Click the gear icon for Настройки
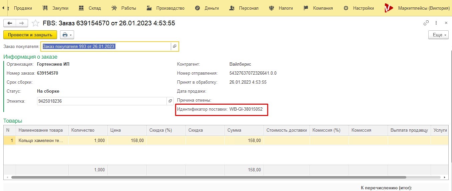 (x=346, y=8)
